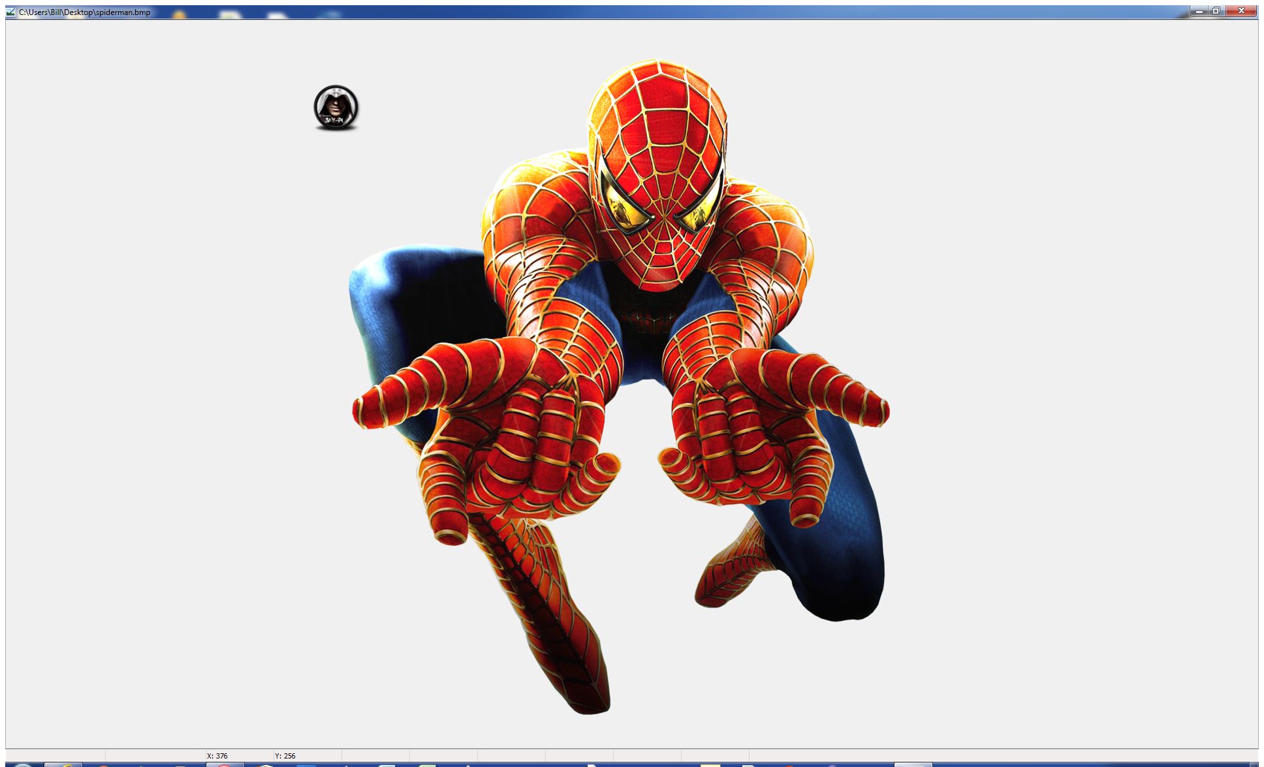The height and width of the screenshot is (767, 1264).
Task: Click Spider-Man's mask in the displayed image
Action: [658, 175]
